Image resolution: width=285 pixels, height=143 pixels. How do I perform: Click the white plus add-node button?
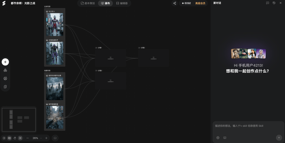coord(5,62)
